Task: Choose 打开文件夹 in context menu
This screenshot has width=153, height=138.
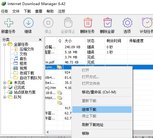Action: pos(102,84)
